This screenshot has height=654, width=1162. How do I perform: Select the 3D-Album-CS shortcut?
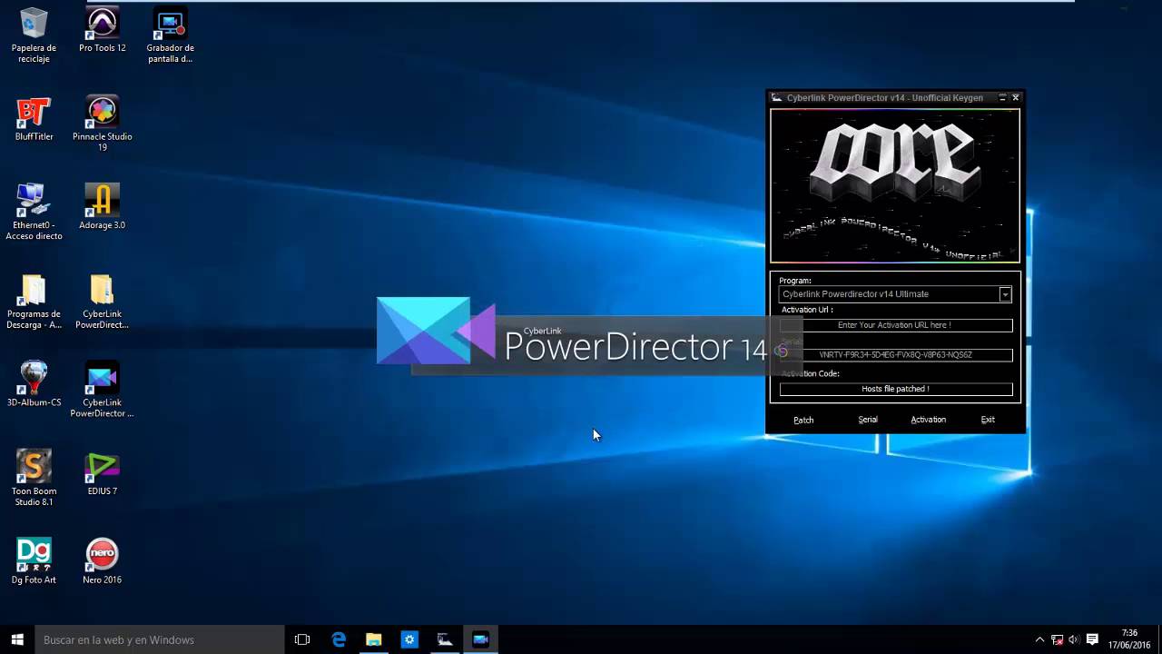tap(34, 384)
